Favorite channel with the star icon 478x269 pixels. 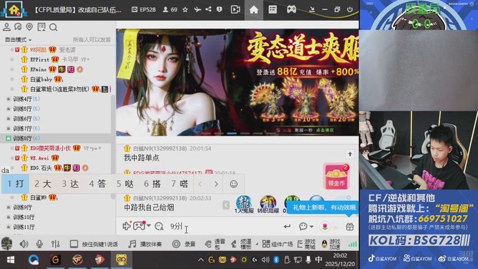(x=185, y=10)
